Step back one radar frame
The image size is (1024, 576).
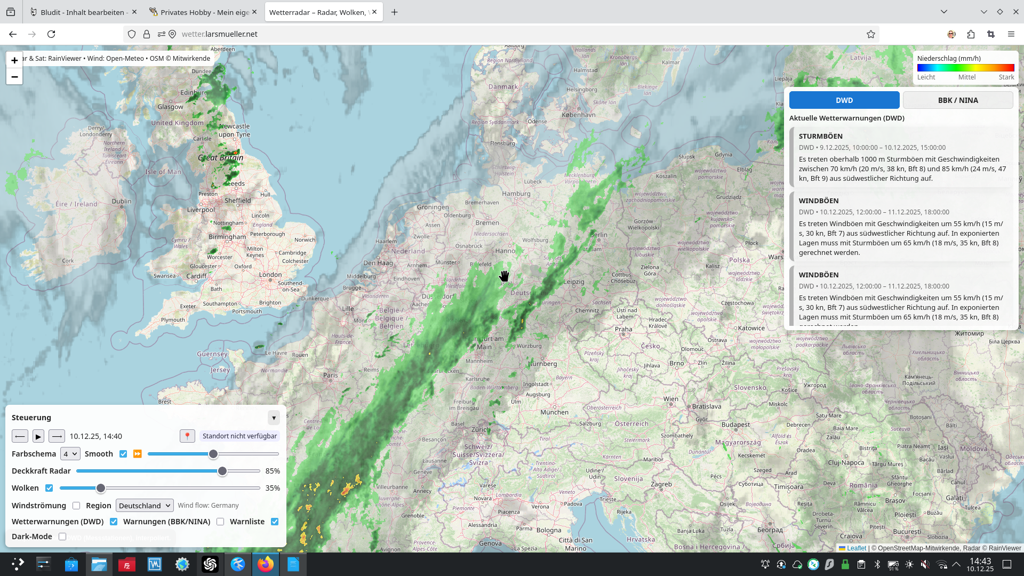pyautogui.click(x=20, y=436)
